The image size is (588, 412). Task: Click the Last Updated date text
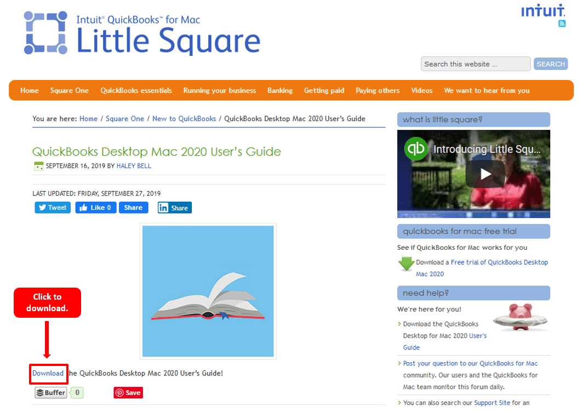96,193
